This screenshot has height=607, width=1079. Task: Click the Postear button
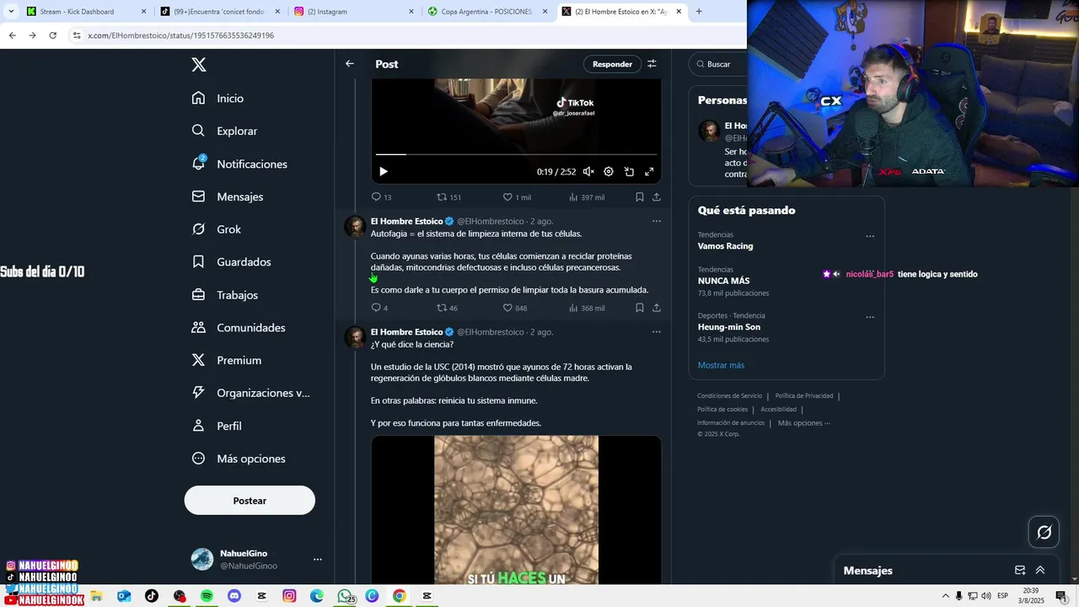tap(250, 501)
